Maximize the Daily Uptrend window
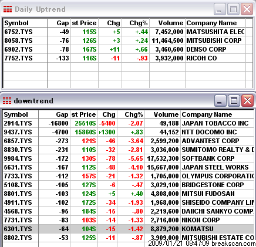 point(233,9)
